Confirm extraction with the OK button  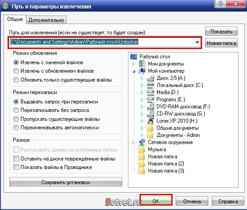coord(156,201)
